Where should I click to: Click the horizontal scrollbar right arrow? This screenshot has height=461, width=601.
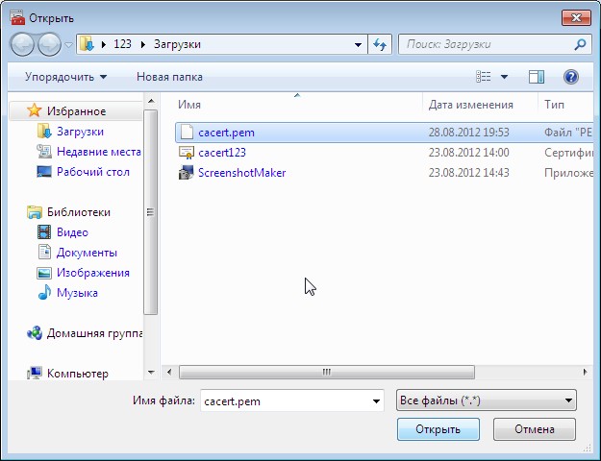pyautogui.click(x=586, y=373)
